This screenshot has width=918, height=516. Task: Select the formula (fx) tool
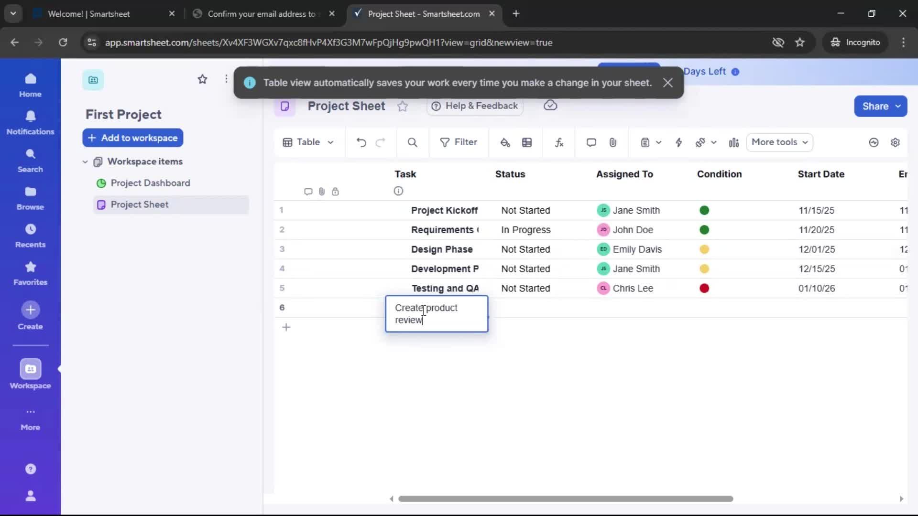click(559, 142)
